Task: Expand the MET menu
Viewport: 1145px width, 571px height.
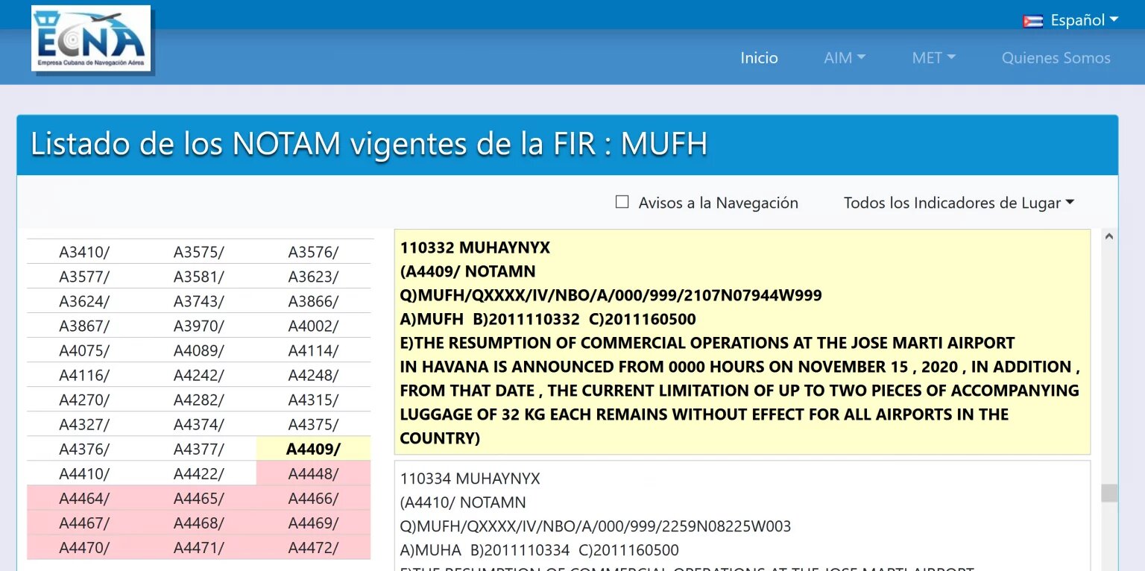Action: (933, 58)
